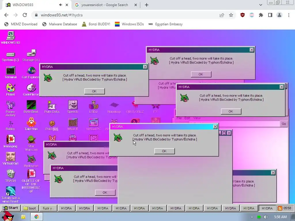Run the Hydra.exe desktop icon

coord(31,161)
